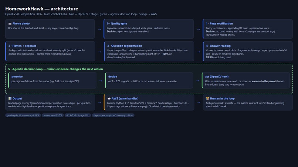
Task: Click the '5 · Agentic decision loop' heading
Action: click(55, 69)
